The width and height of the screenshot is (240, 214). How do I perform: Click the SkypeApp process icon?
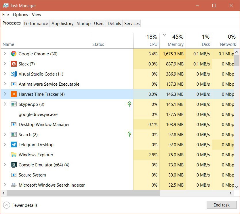tap(14, 104)
